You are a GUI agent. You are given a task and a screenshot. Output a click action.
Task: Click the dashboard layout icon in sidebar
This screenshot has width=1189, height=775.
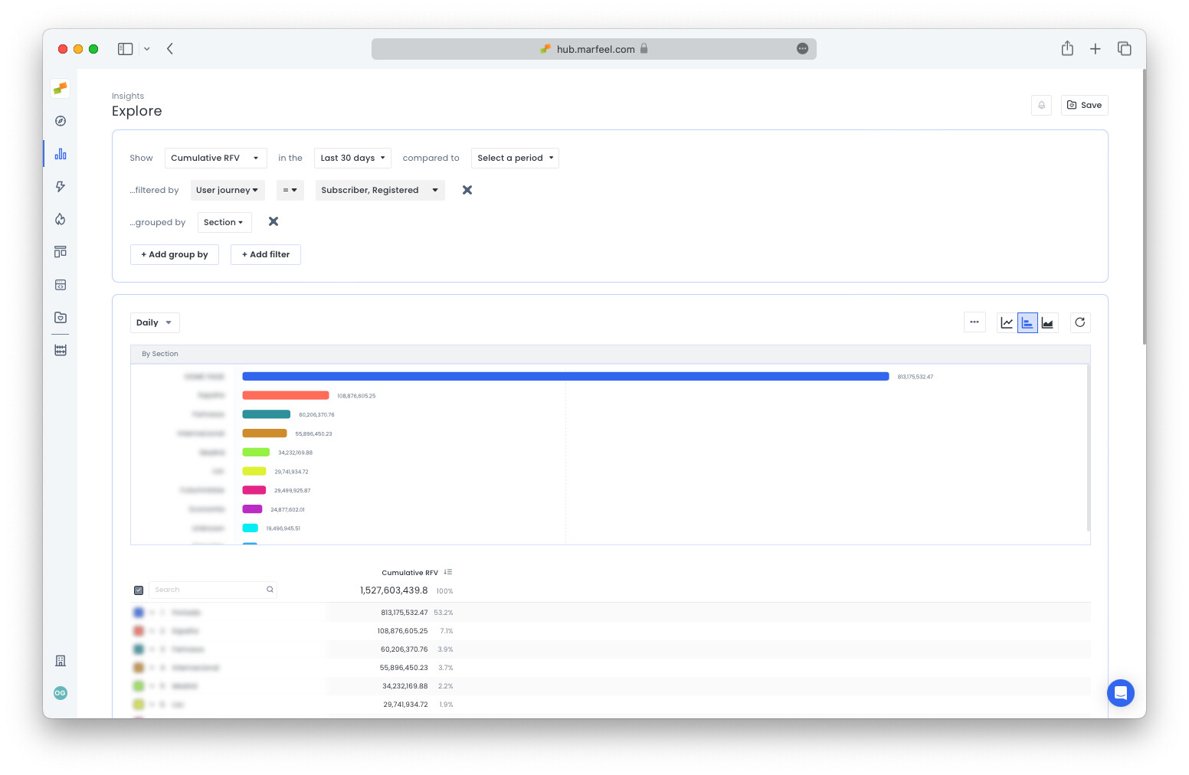pyautogui.click(x=60, y=251)
